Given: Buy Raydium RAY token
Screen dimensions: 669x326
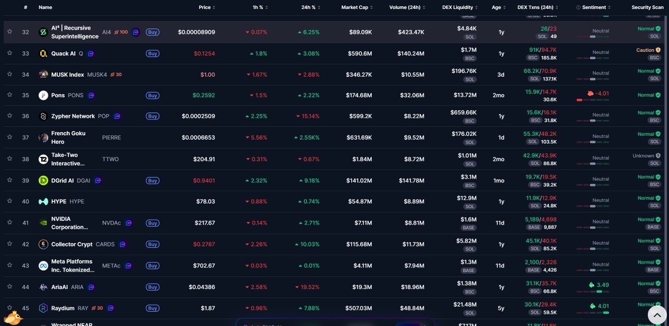Looking at the screenshot, I should pos(152,308).
